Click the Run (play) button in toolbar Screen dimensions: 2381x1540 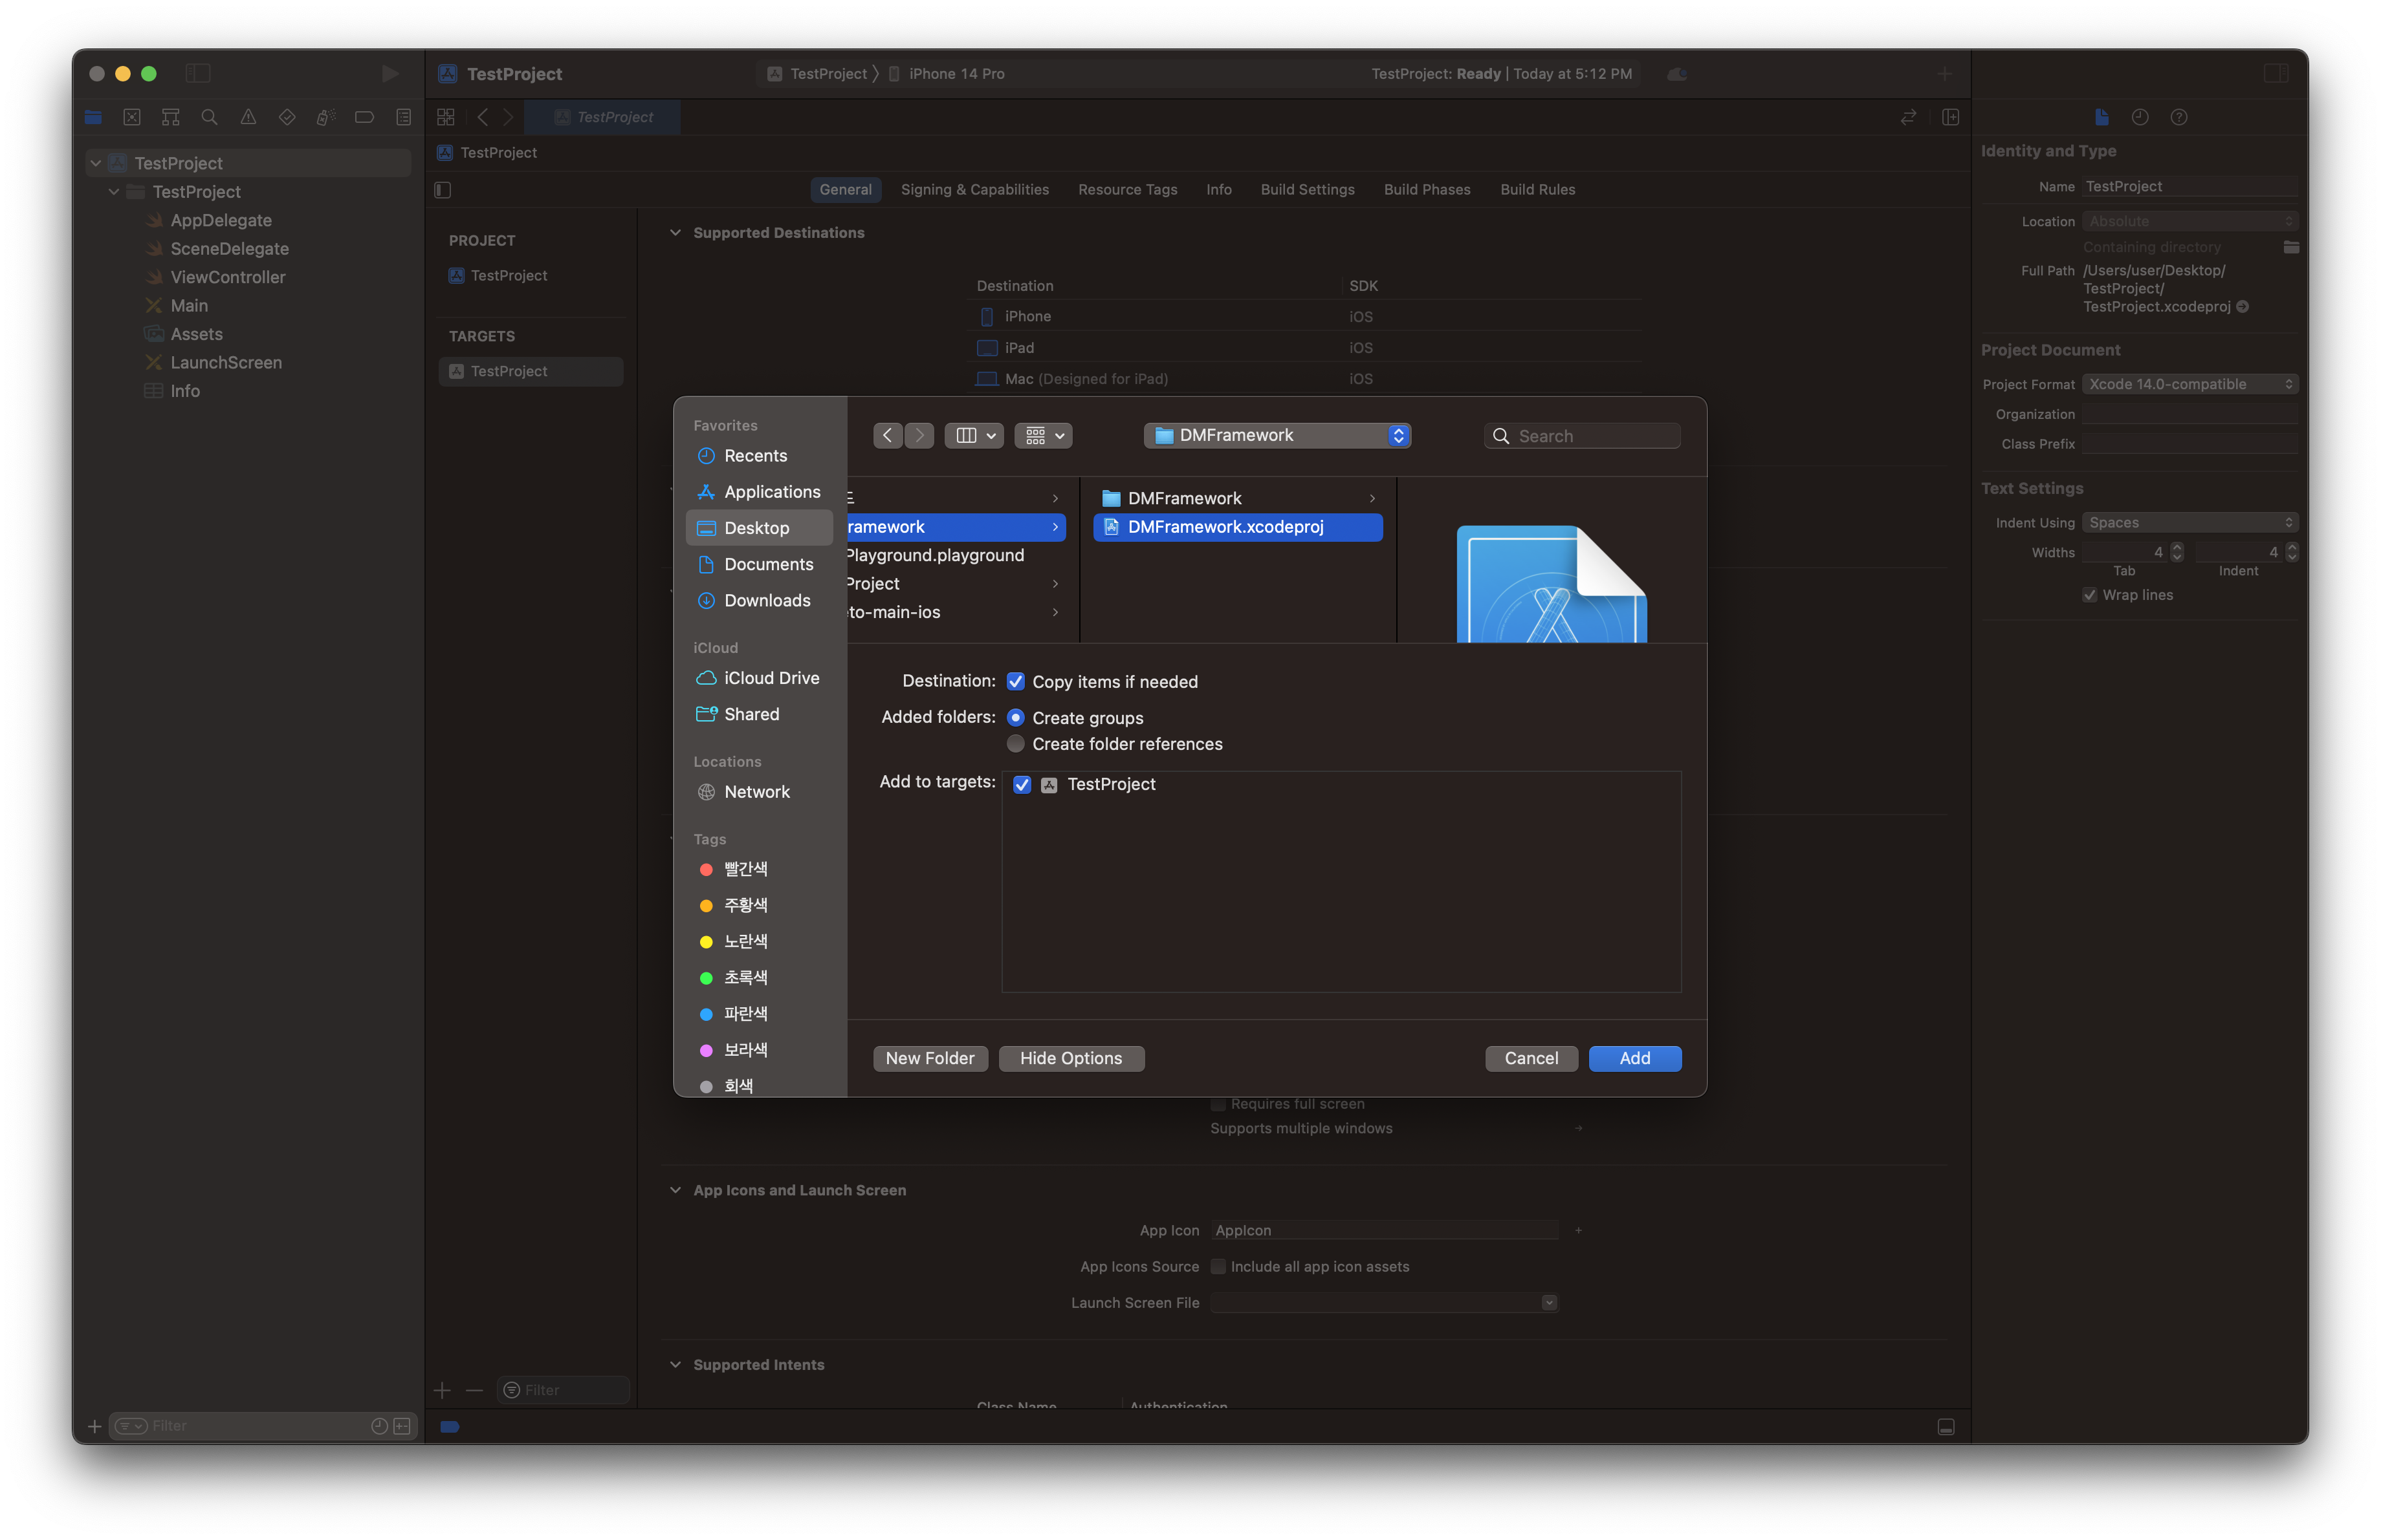click(389, 74)
